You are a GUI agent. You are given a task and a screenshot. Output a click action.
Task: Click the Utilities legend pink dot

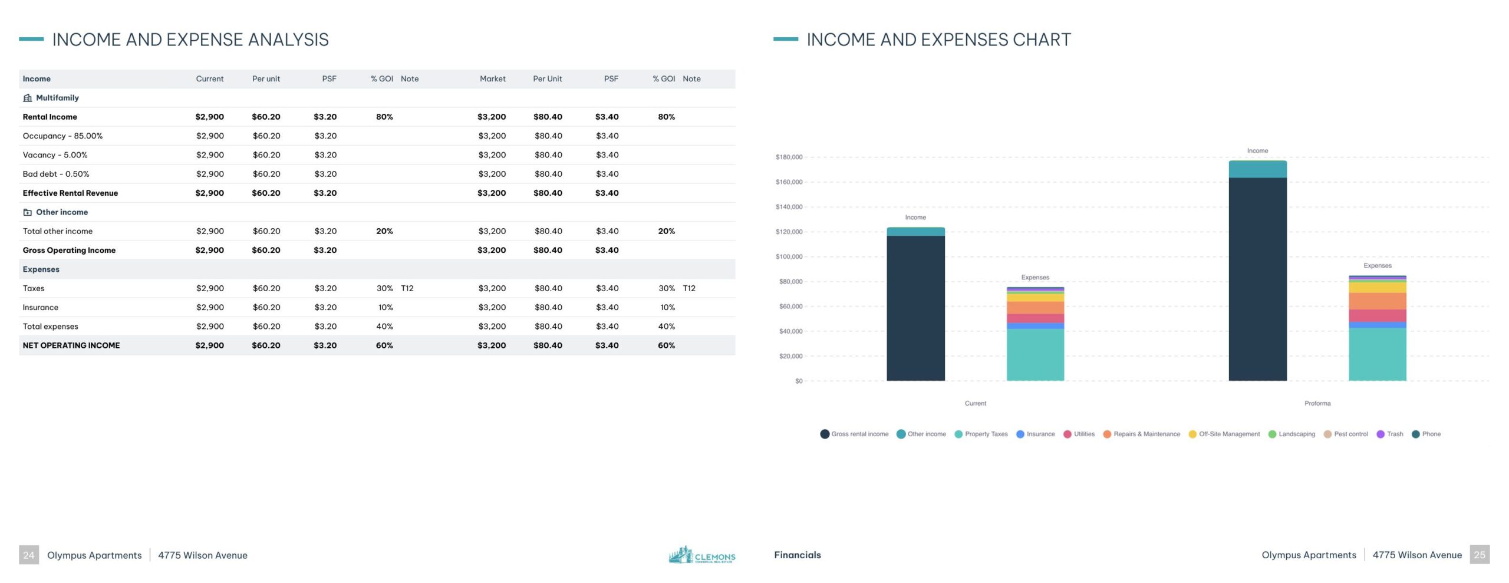tap(1067, 434)
